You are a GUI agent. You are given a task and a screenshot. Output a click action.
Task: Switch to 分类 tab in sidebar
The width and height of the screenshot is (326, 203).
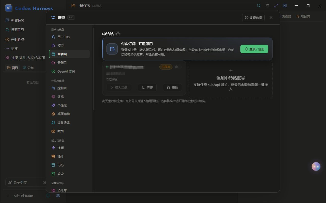tap(28, 68)
